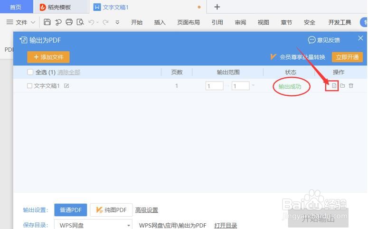Click the redo arrow icon
Viewport: 368px width, 229px height.
click(x=105, y=22)
